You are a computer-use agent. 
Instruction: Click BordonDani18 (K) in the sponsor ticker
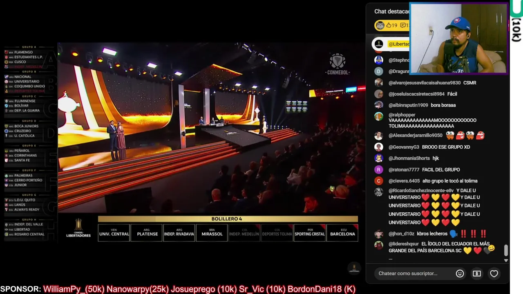322,289
